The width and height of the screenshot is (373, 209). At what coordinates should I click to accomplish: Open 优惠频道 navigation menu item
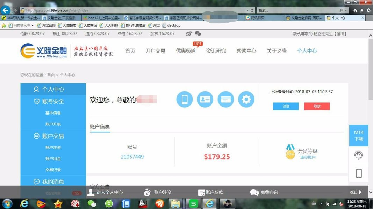[186, 51]
